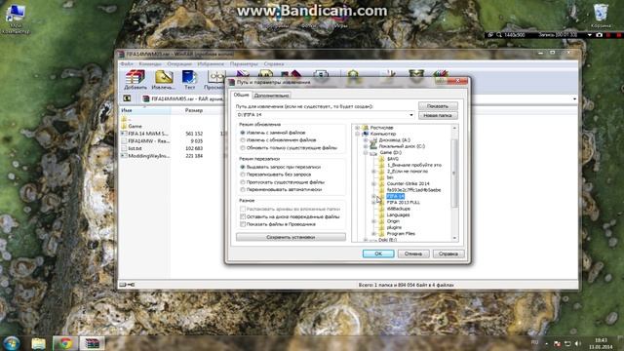The height and width of the screenshot is (351, 624).
Task: Expand the Counter-Strike 2014 folder node
Action: (373, 183)
